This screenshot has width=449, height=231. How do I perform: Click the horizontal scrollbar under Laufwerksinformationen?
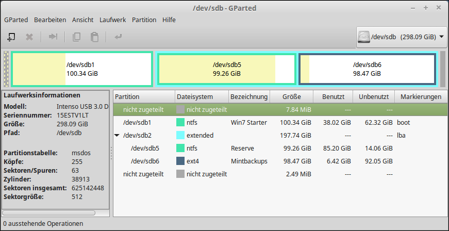coord(48,213)
